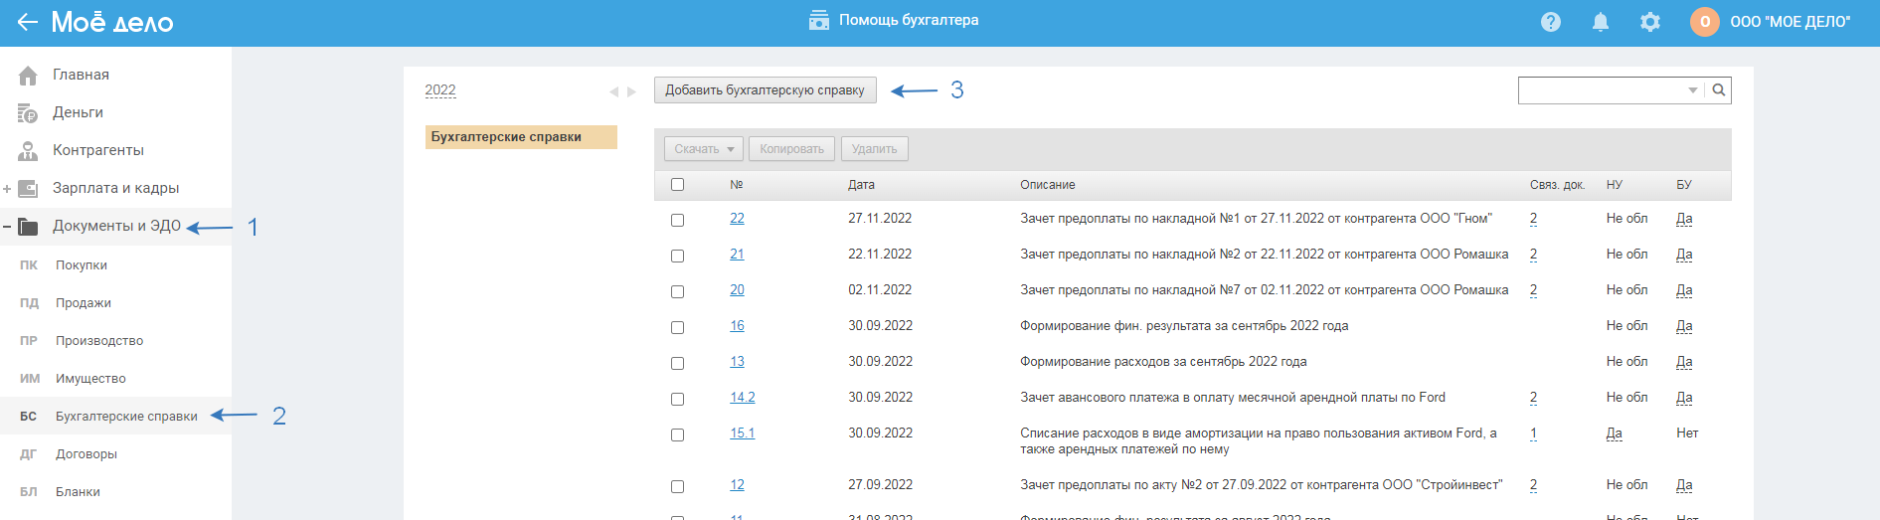The image size is (1880, 520).
Task: Open the help question mark icon
Action: point(1550,22)
